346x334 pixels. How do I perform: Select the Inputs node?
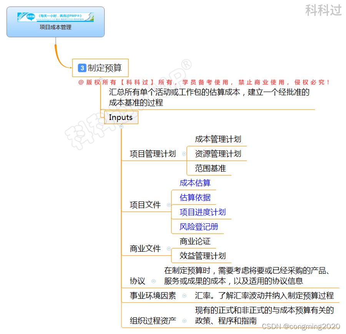click(121, 118)
